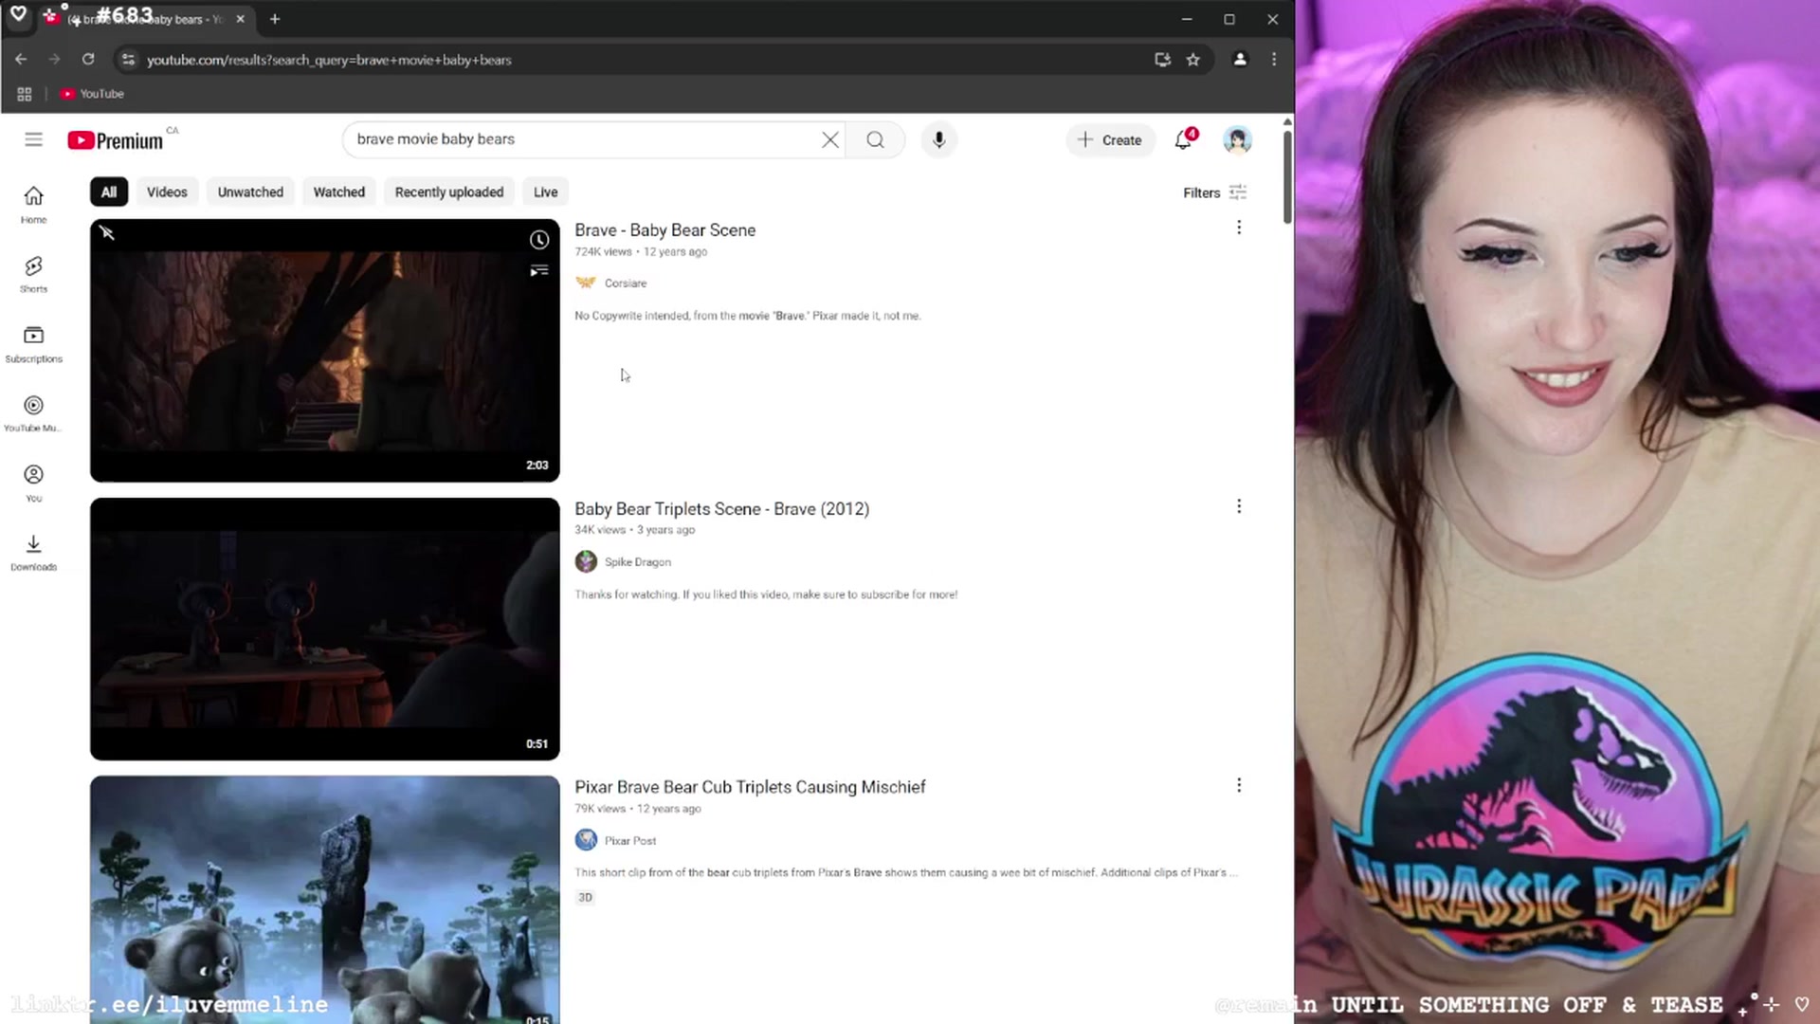
Task: Click the page vertical scrollbar
Action: [1287, 178]
